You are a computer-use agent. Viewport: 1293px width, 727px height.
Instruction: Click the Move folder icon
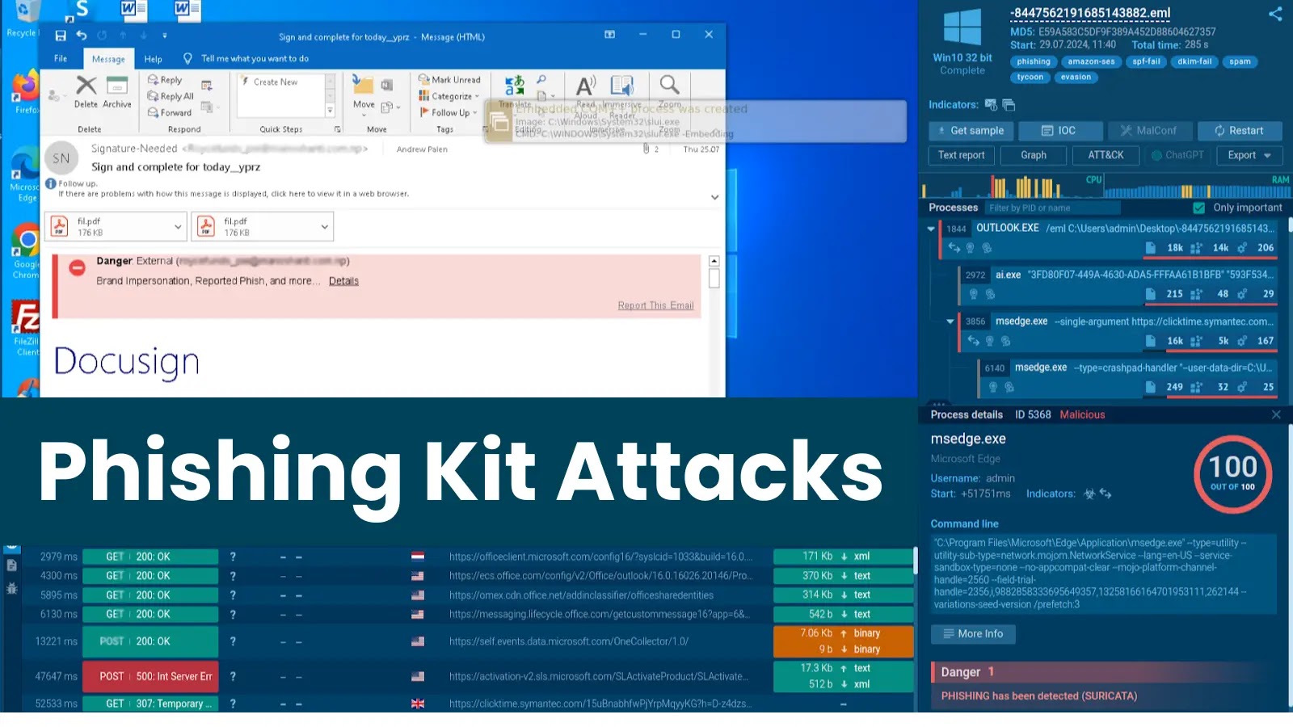[x=363, y=85]
